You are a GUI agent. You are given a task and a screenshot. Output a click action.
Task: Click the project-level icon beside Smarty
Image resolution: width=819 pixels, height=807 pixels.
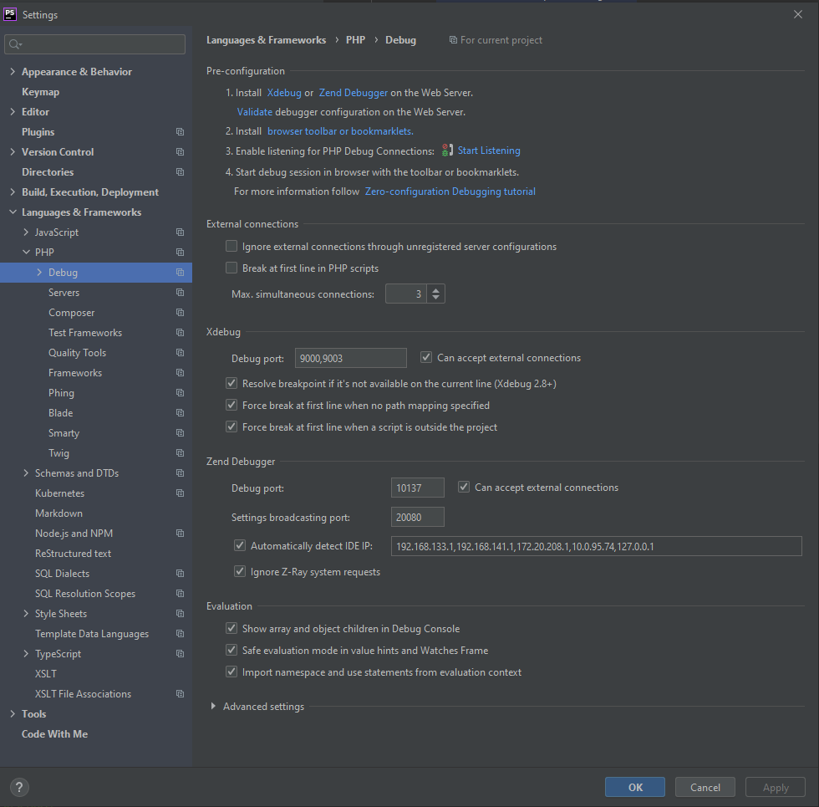180,433
